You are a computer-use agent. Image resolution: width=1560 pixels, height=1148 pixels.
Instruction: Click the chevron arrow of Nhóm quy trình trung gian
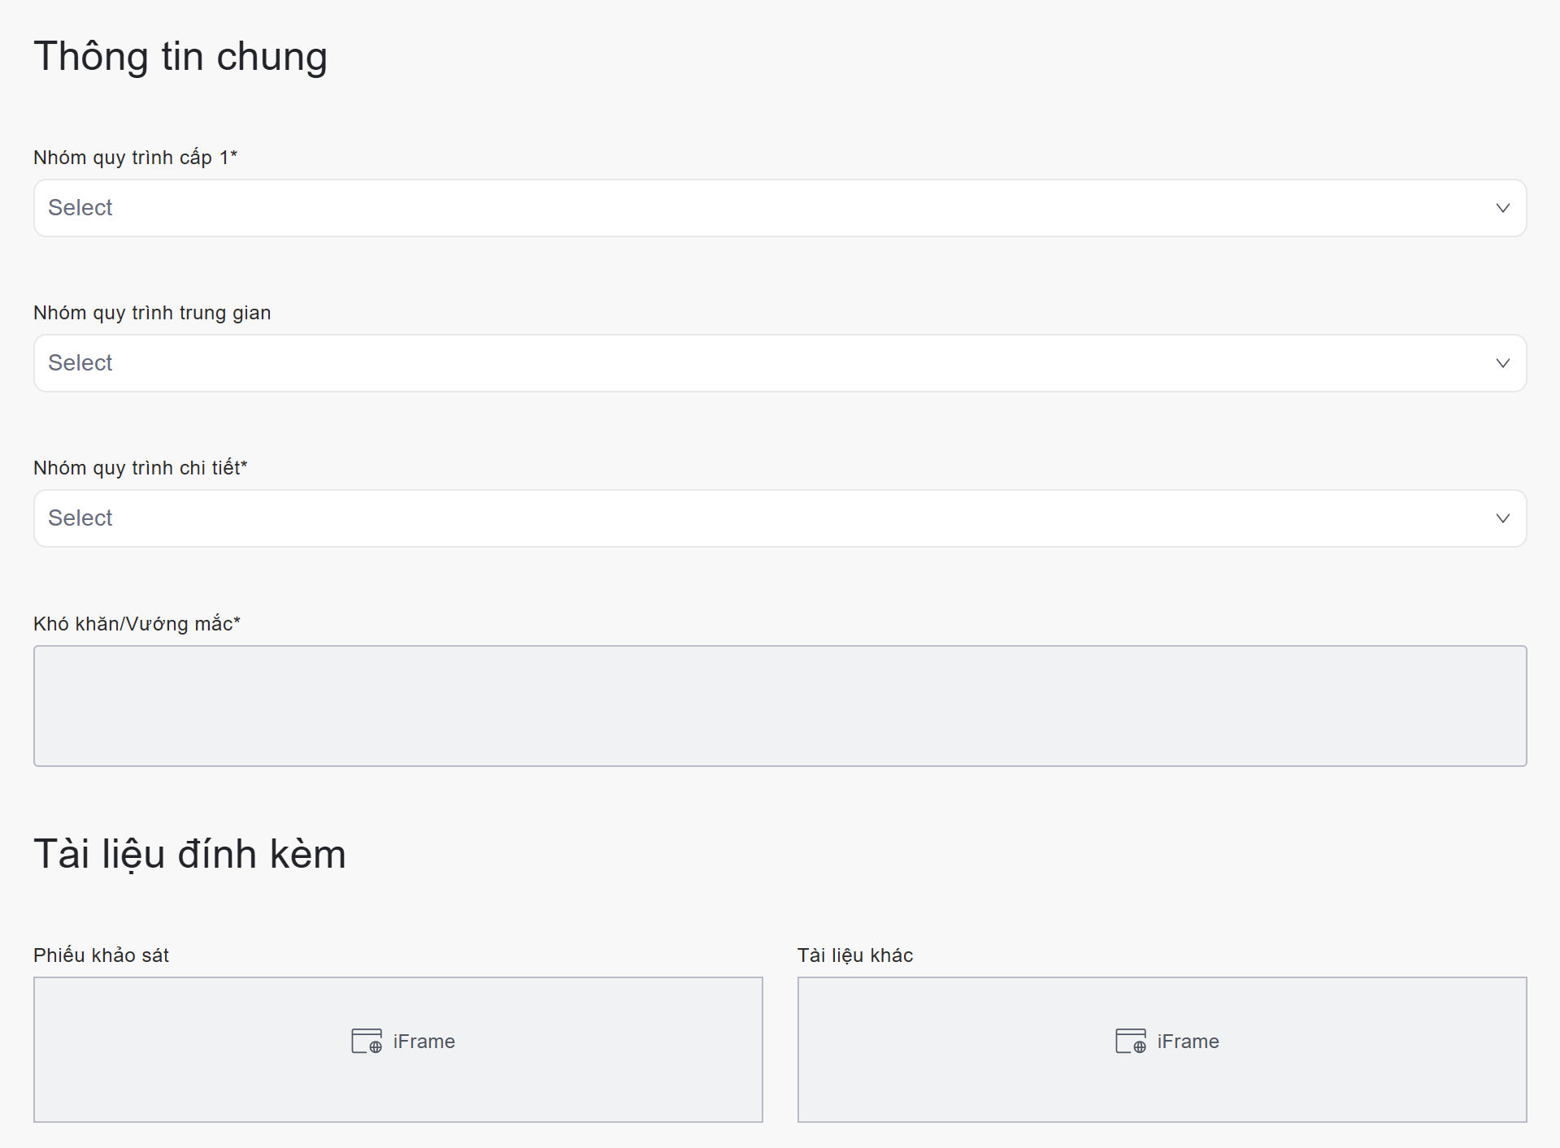click(x=1502, y=363)
